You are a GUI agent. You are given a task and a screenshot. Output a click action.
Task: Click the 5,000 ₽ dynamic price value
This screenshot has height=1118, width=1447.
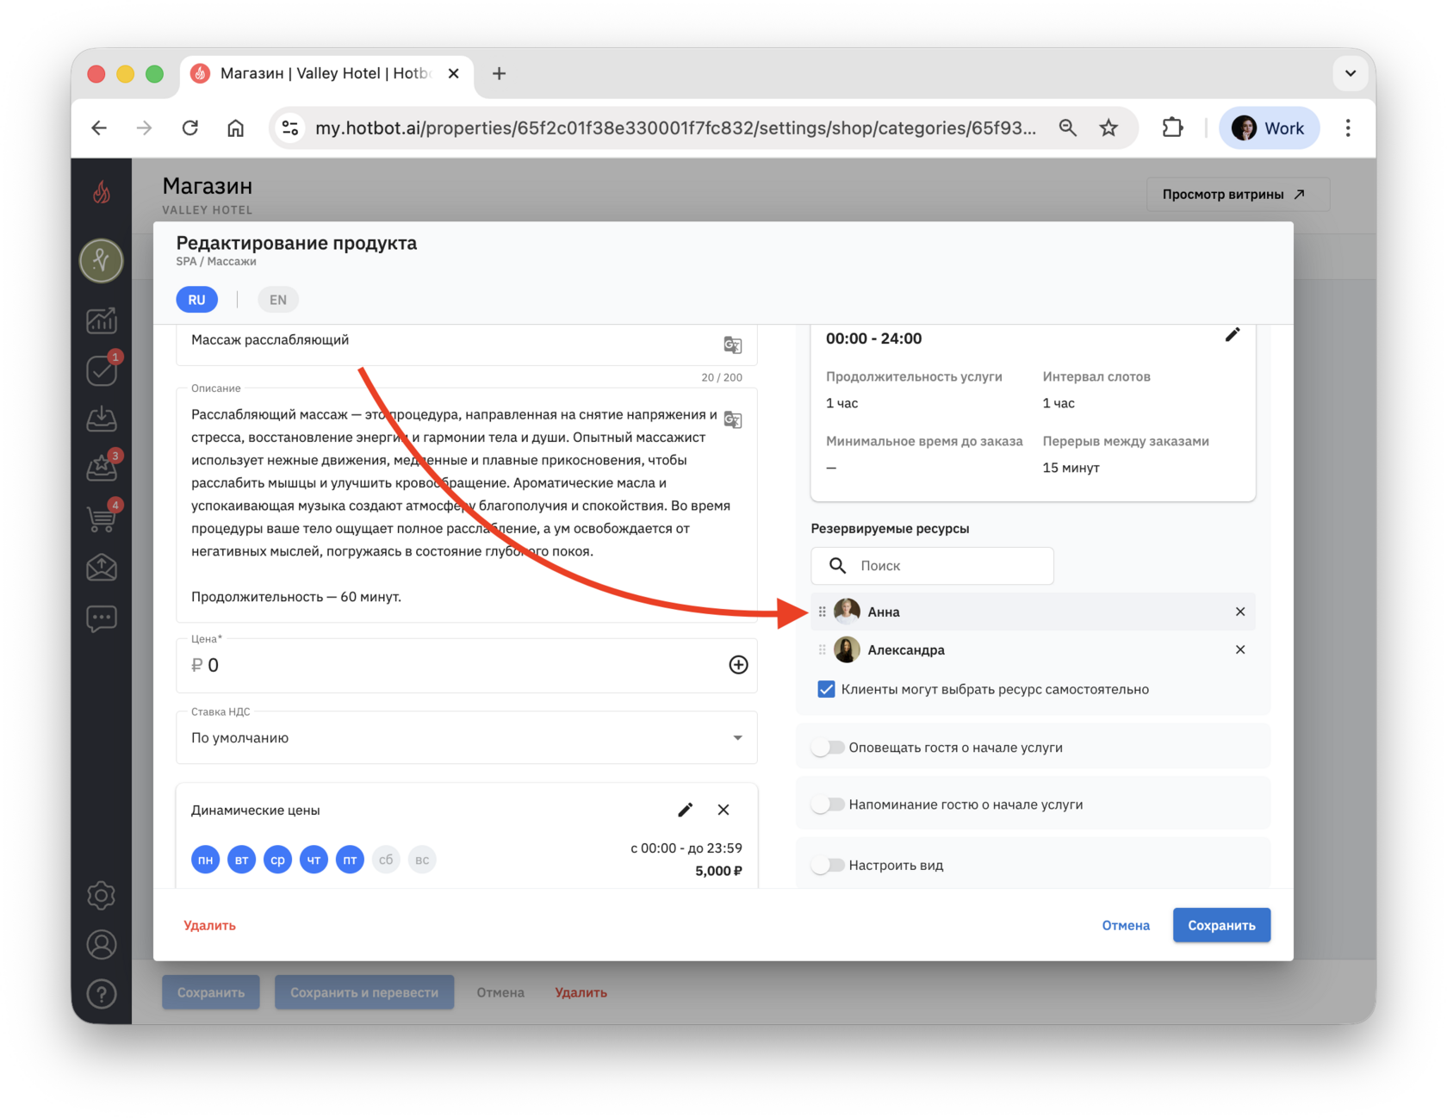tap(718, 871)
